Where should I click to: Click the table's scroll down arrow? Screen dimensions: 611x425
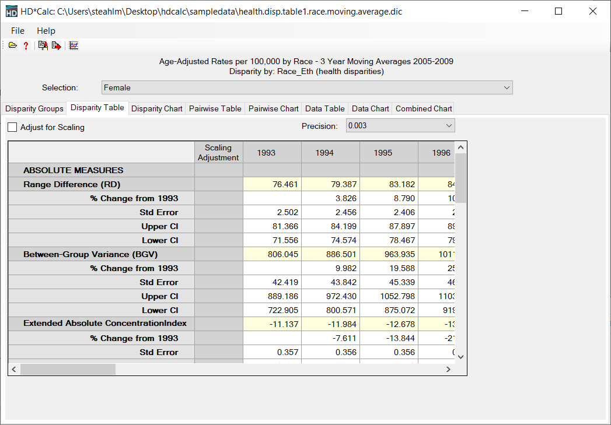tap(460, 356)
